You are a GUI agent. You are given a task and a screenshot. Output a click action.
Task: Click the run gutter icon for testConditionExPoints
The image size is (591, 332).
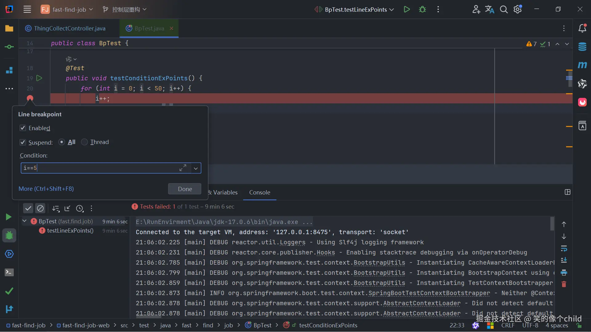[39, 78]
